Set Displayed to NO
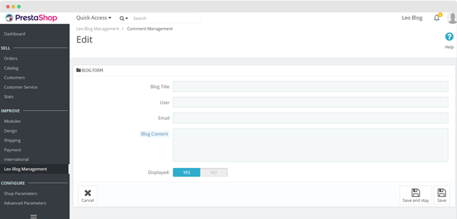Image resolution: width=457 pixels, height=219 pixels. (214, 173)
